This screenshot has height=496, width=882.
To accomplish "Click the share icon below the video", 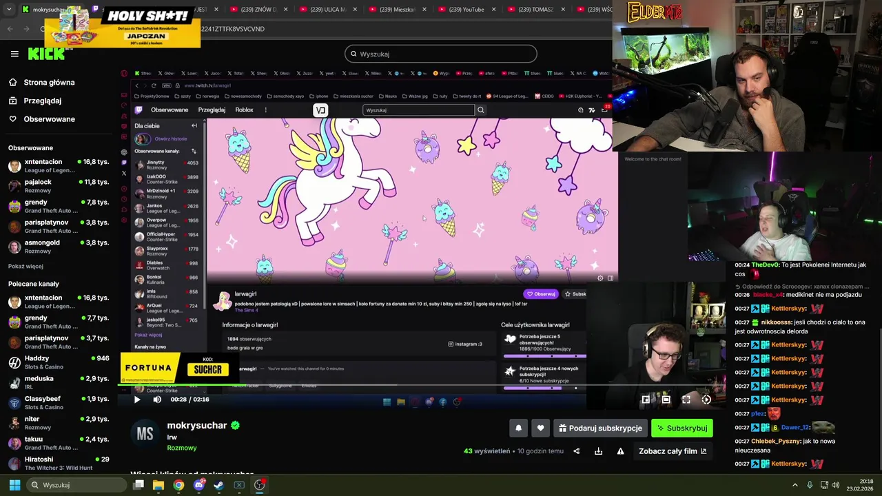I will coord(576,451).
